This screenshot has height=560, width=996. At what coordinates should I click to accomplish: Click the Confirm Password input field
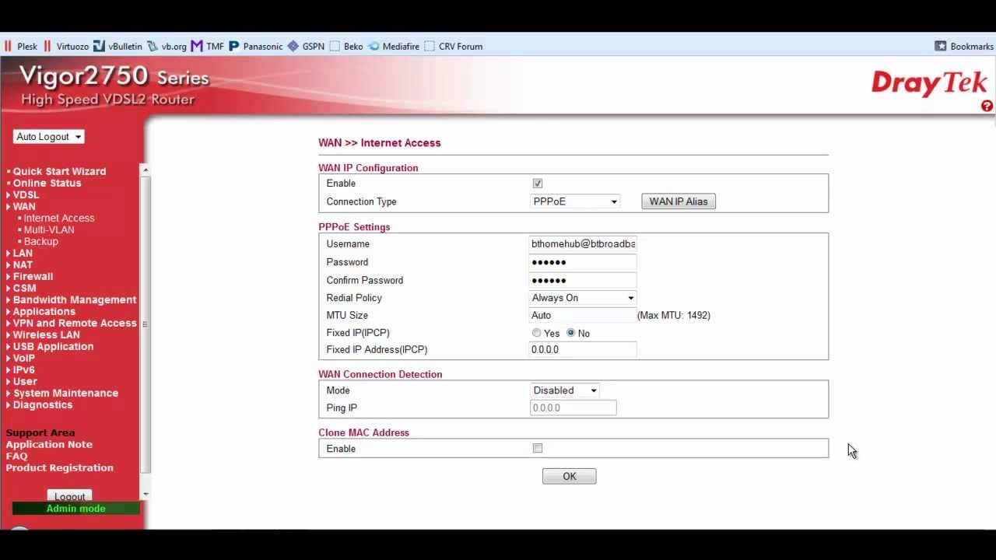coord(583,281)
